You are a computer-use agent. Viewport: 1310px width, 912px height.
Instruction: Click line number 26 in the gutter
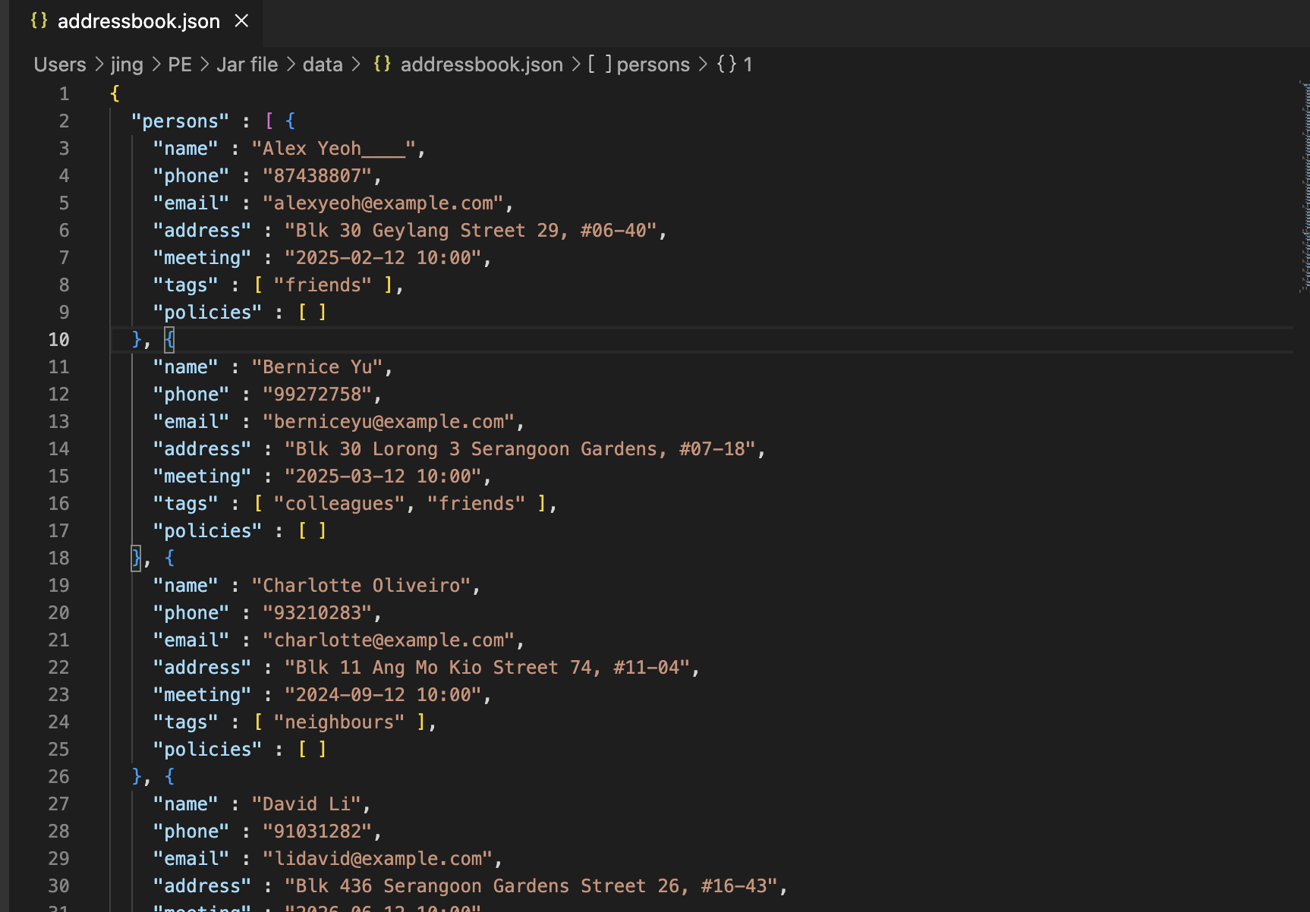[58, 777]
